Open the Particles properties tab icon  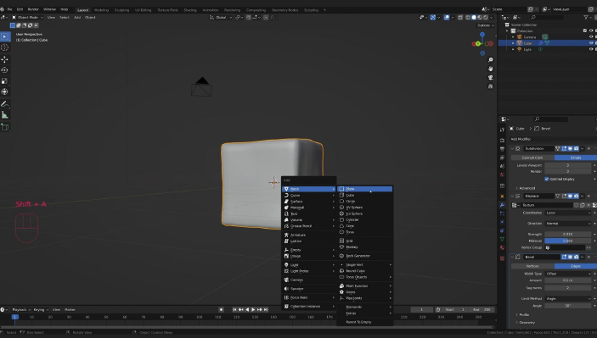click(502, 213)
